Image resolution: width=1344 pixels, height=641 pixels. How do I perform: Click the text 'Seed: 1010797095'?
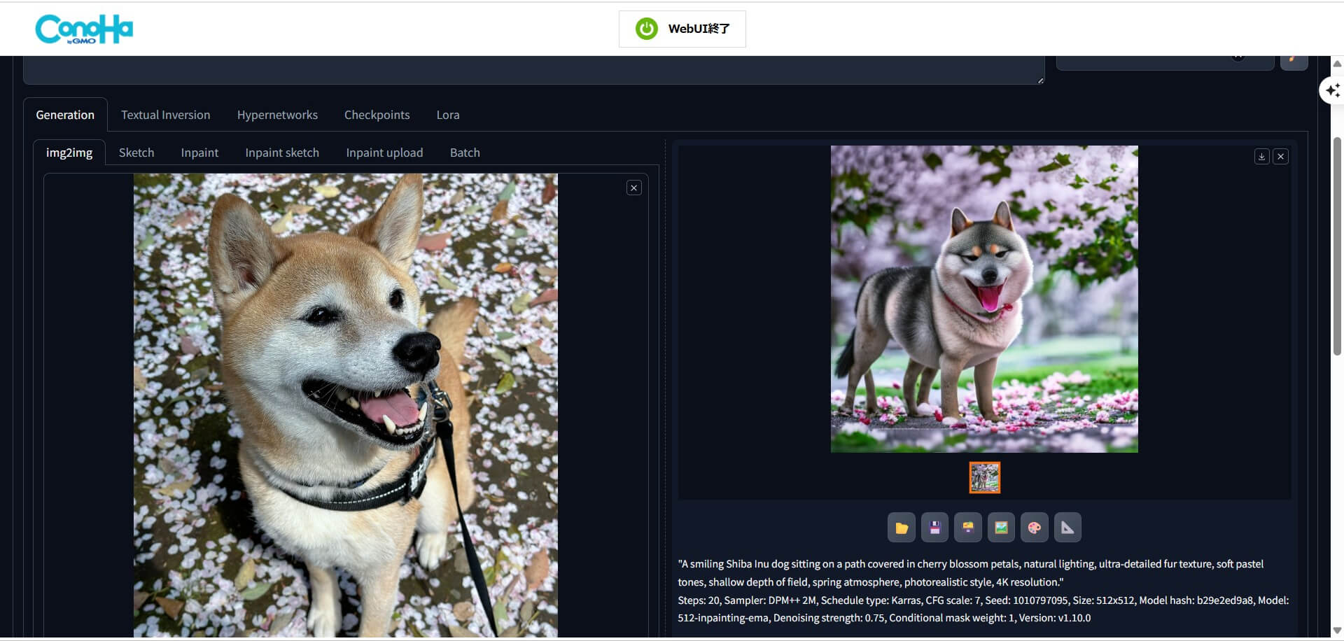tap(1027, 600)
